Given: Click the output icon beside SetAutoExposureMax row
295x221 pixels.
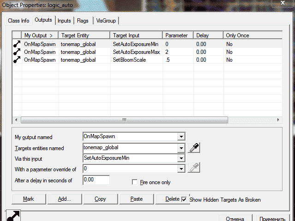Looking at the screenshot, I should click(x=17, y=52).
